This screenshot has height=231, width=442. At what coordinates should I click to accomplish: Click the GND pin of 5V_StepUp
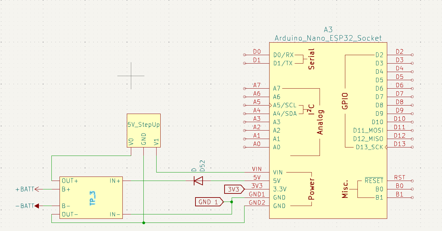[x=144, y=139]
